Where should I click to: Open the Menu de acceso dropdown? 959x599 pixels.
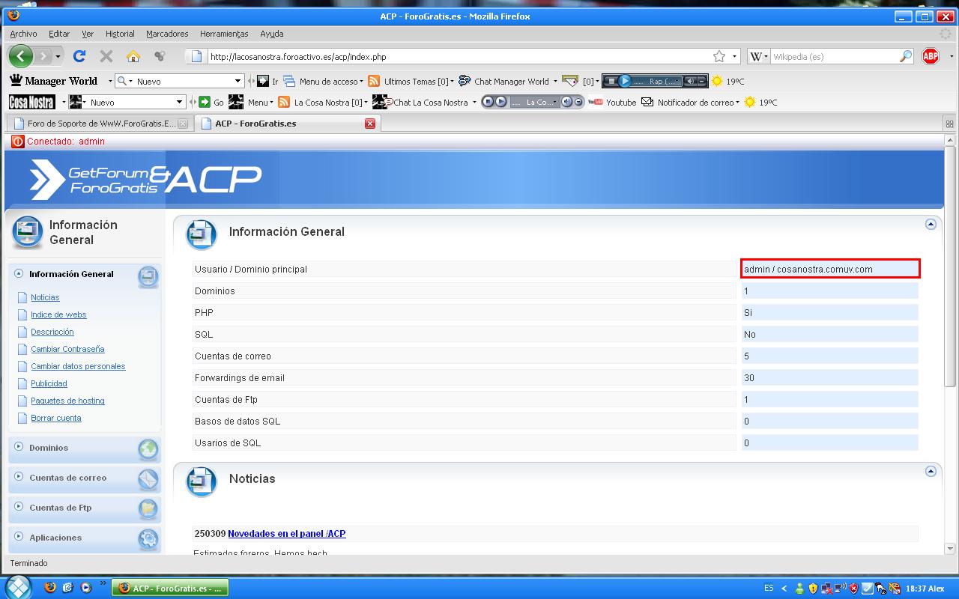tap(323, 81)
